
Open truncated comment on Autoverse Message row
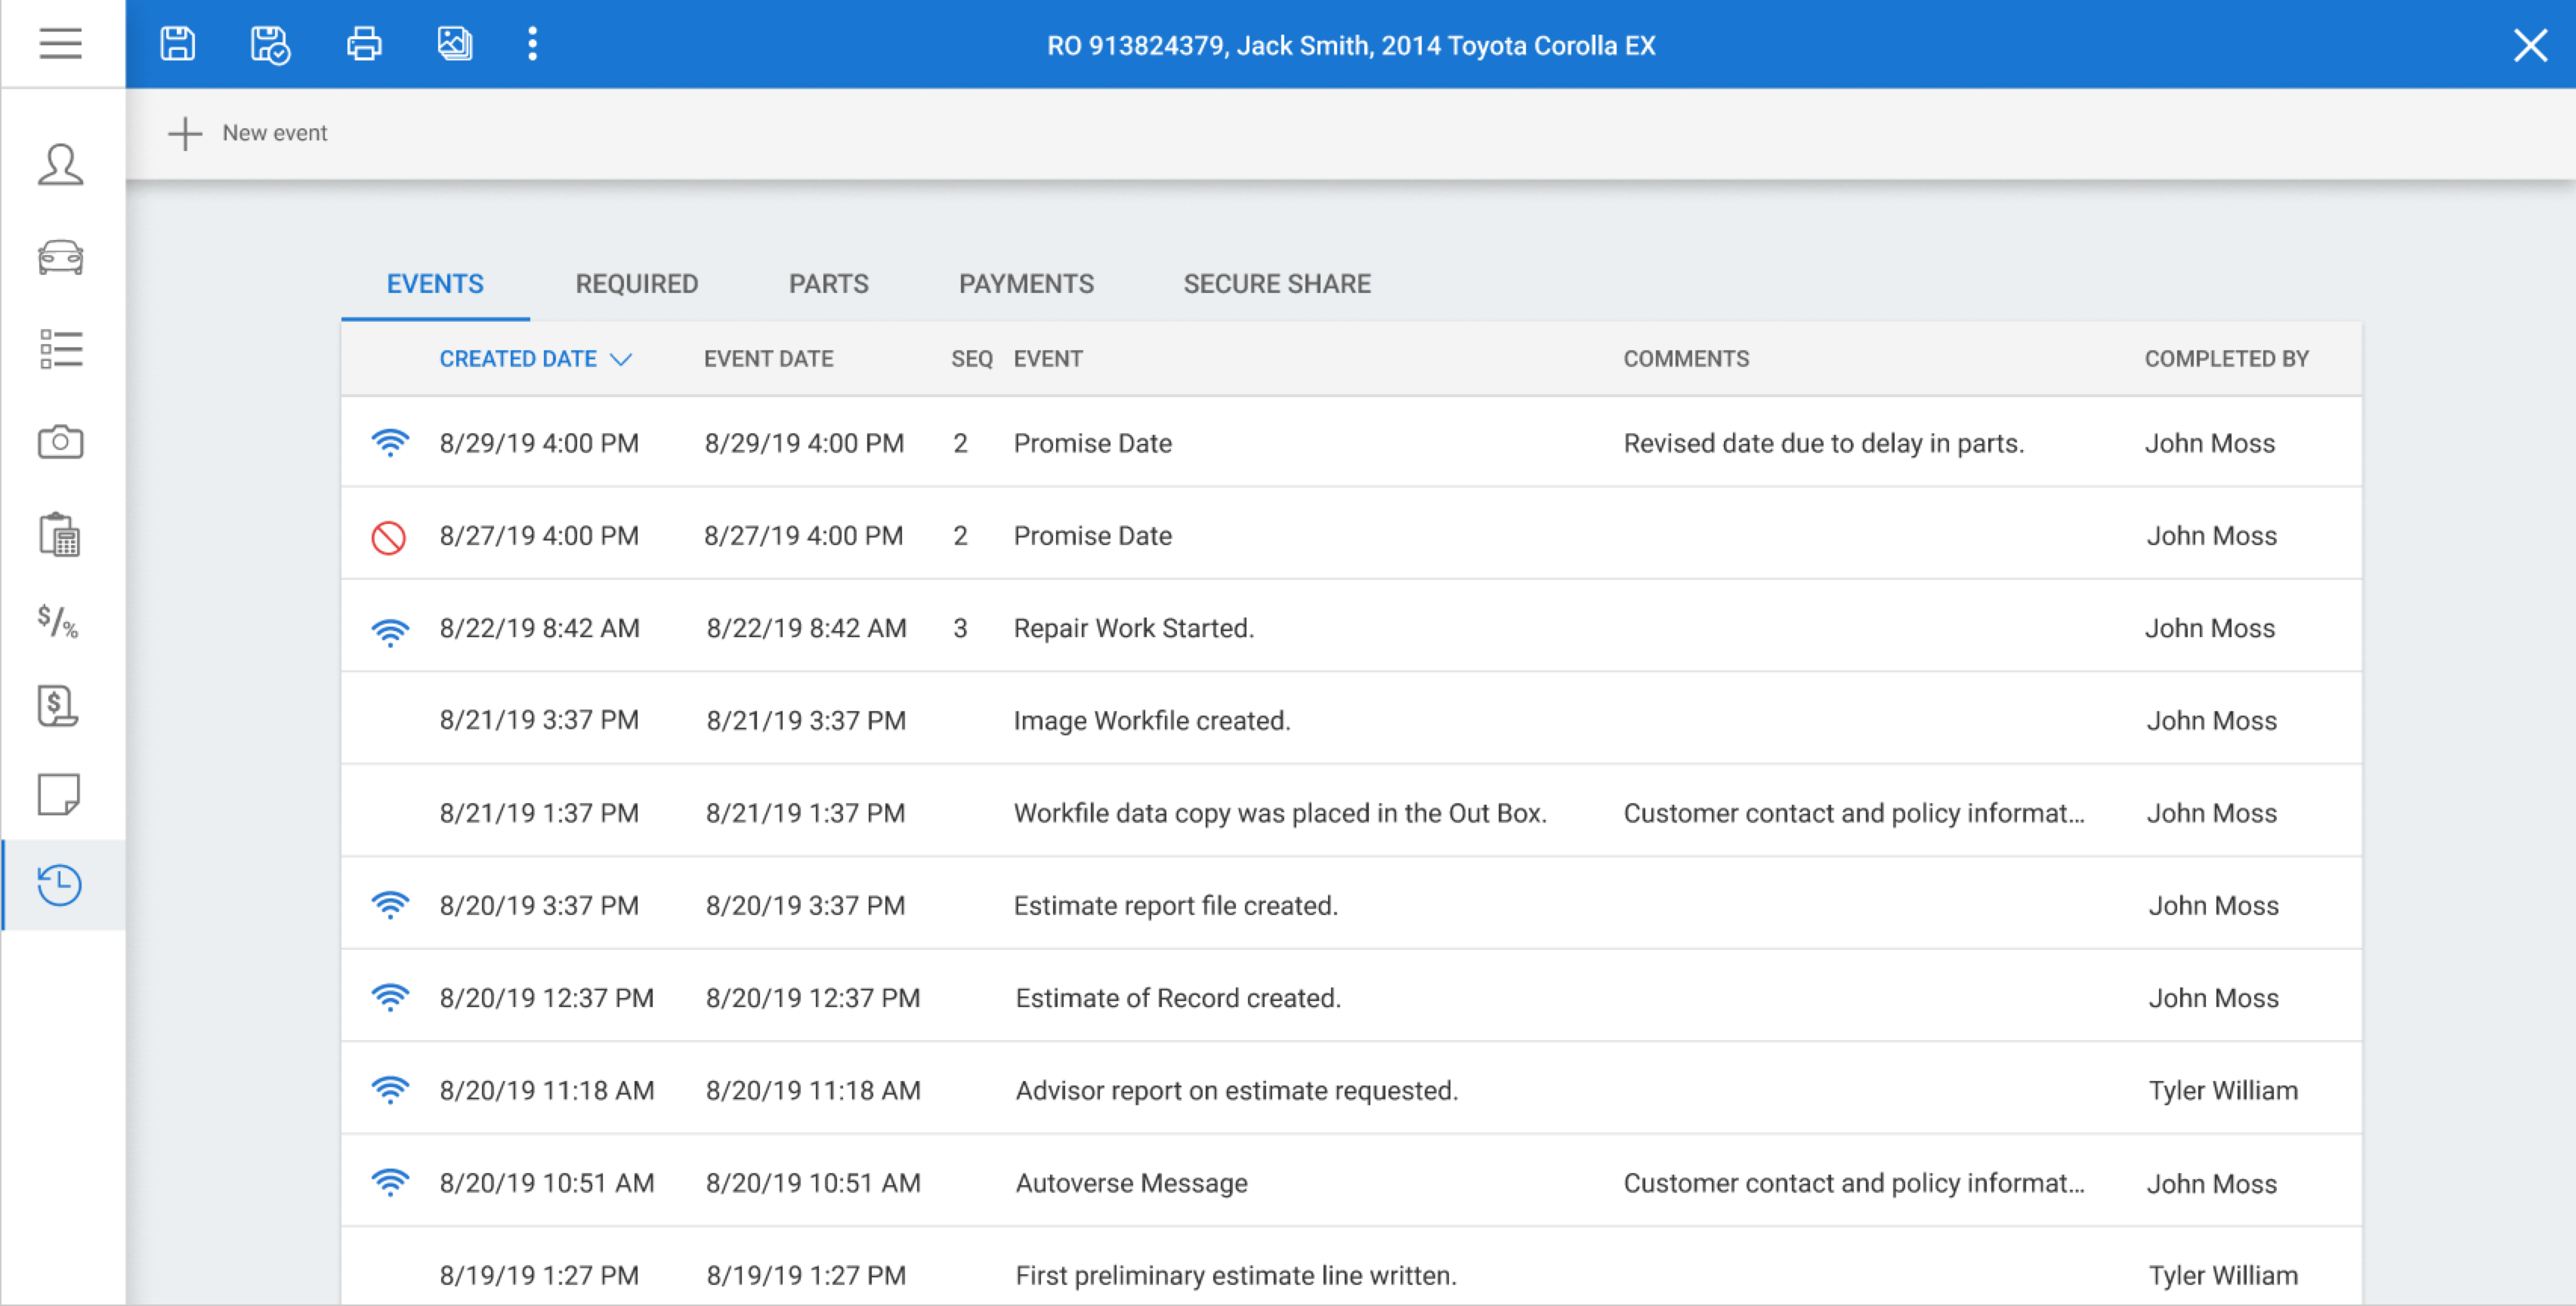tap(1853, 1183)
